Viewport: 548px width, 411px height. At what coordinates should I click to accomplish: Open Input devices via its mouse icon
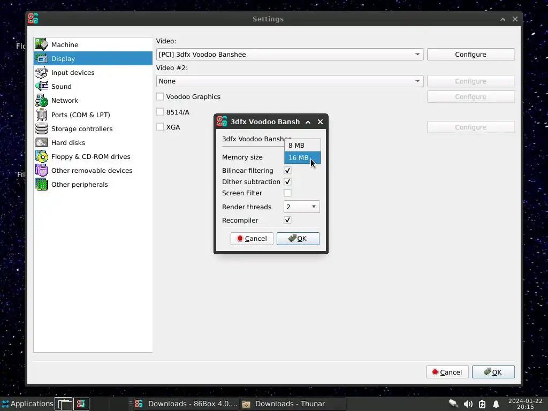(42, 72)
